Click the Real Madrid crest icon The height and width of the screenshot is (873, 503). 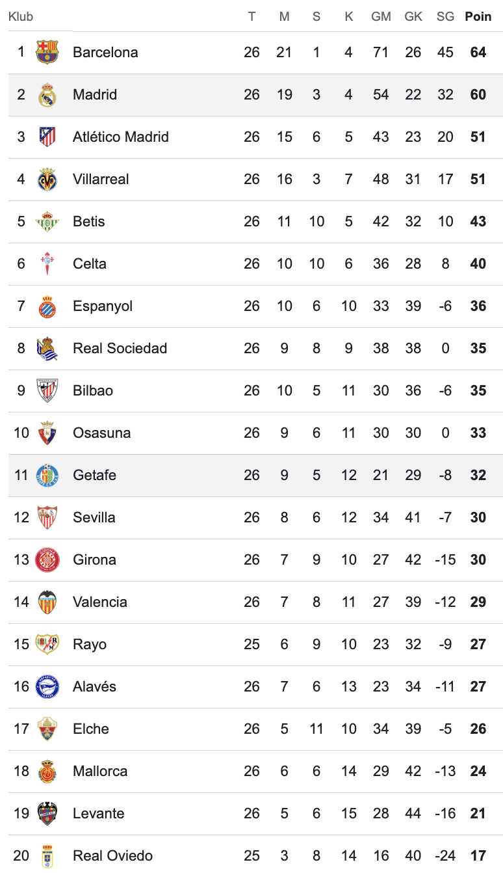(47, 95)
